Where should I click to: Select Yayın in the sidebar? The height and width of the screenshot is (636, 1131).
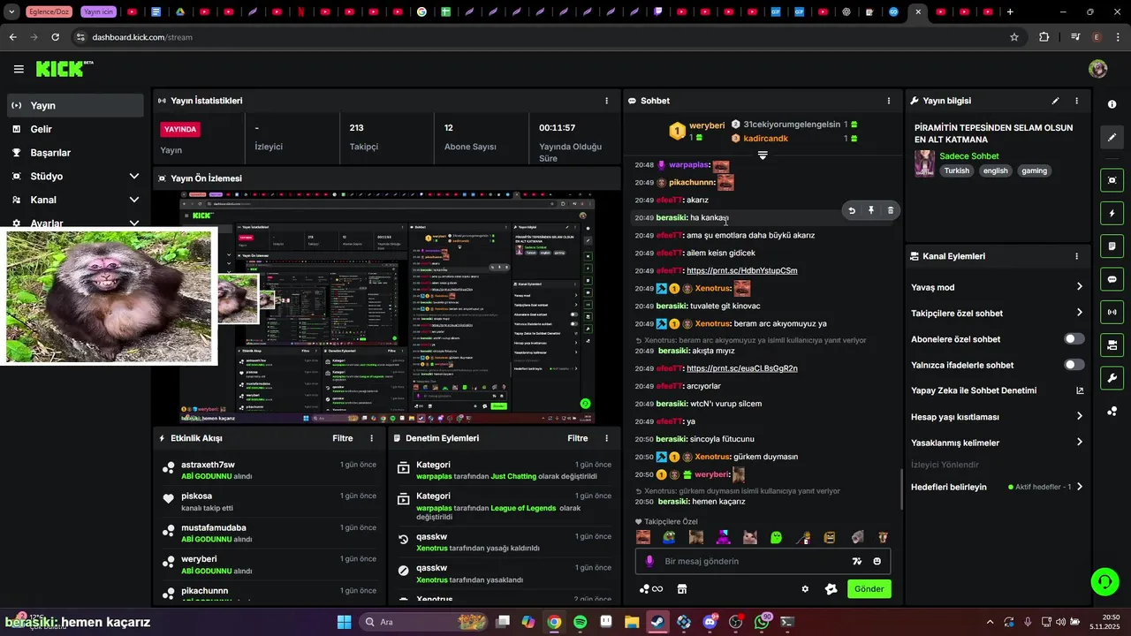click(75, 105)
